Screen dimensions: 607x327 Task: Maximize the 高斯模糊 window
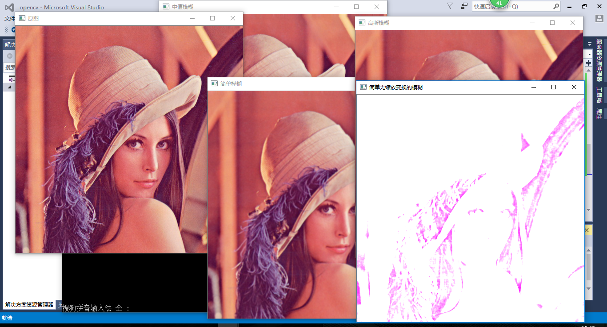click(x=552, y=23)
